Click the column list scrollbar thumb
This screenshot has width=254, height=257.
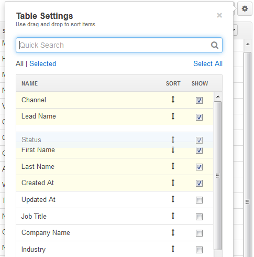217,176
